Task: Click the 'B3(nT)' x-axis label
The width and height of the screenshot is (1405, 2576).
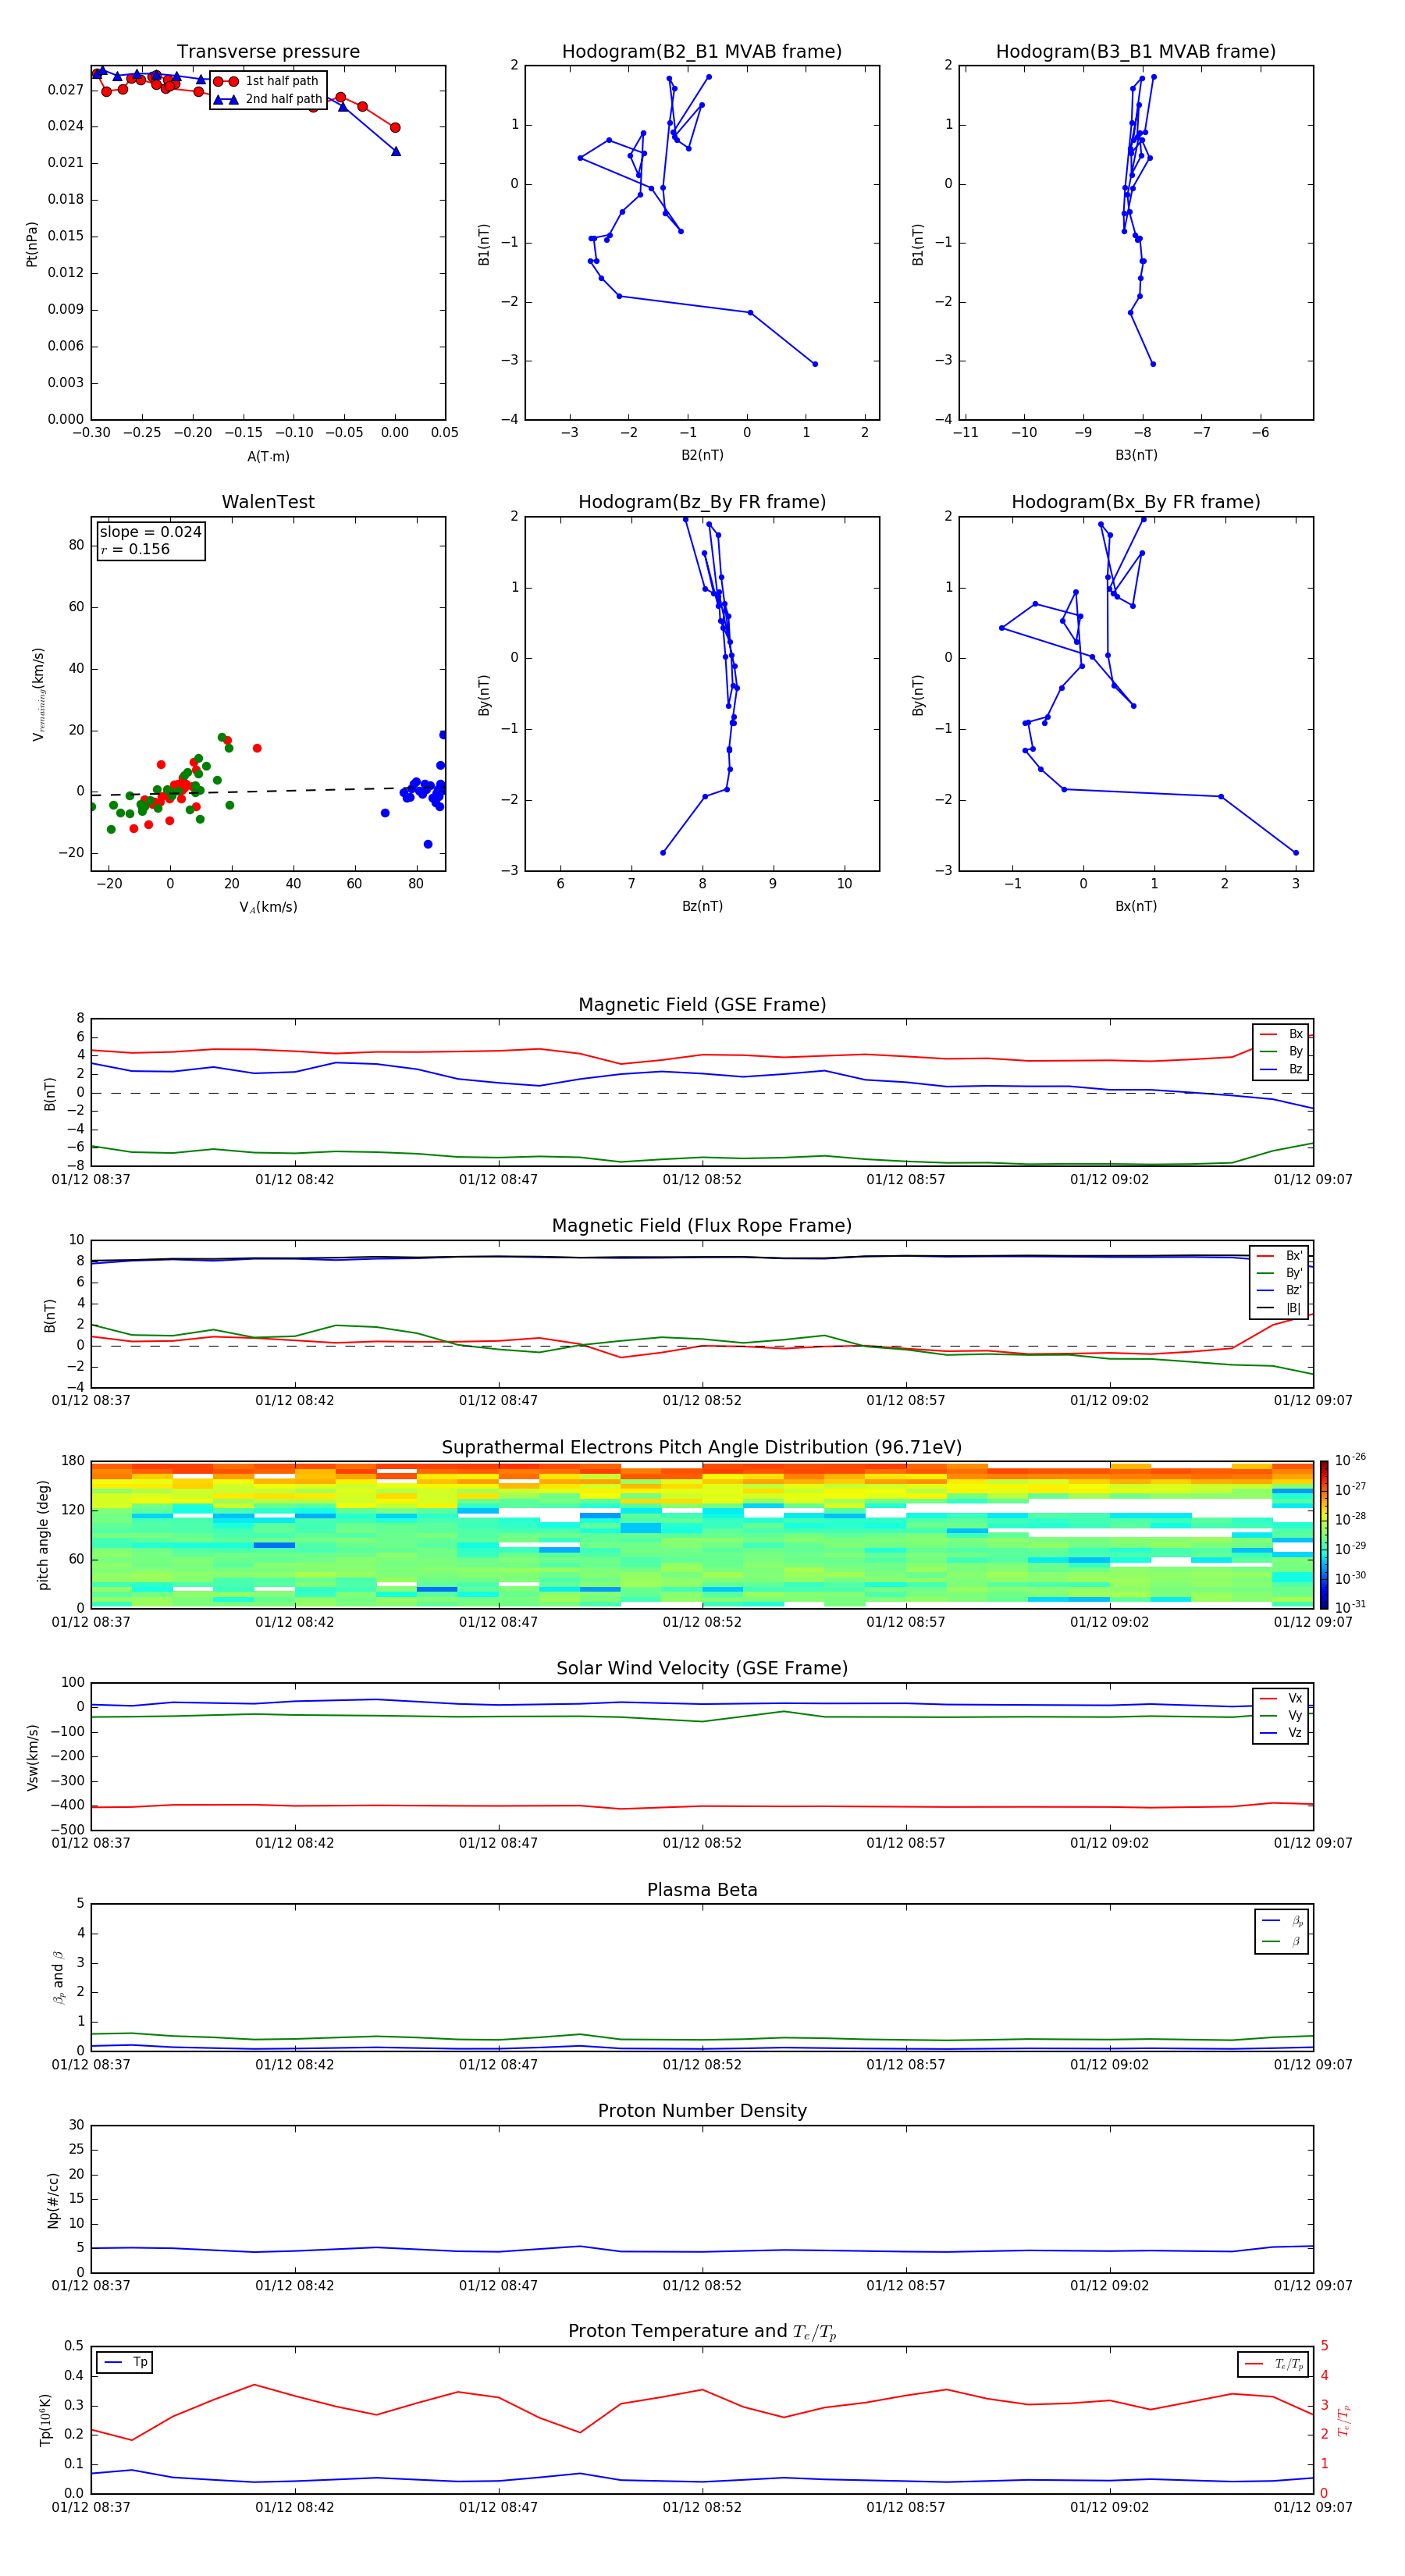Action: [x=1136, y=456]
